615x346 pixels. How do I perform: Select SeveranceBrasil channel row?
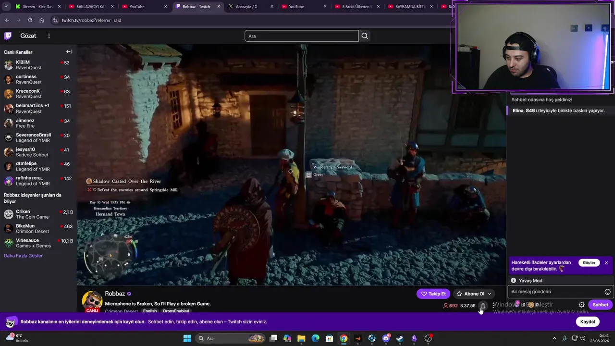tap(38, 137)
